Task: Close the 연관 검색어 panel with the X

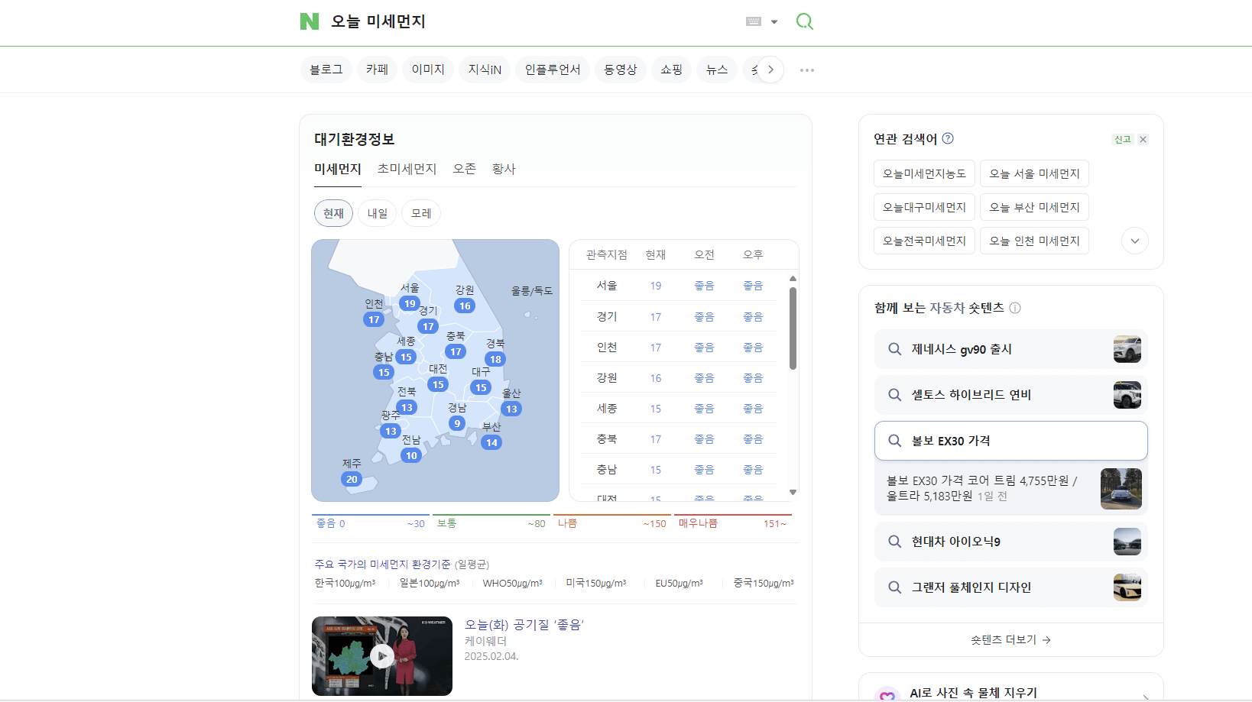Action: pyautogui.click(x=1143, y=139)
